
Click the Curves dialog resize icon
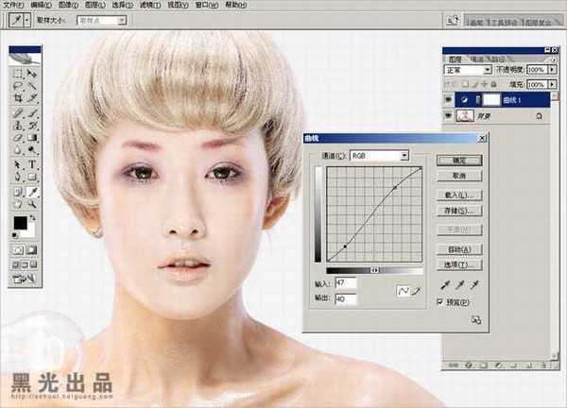[476, 320]
